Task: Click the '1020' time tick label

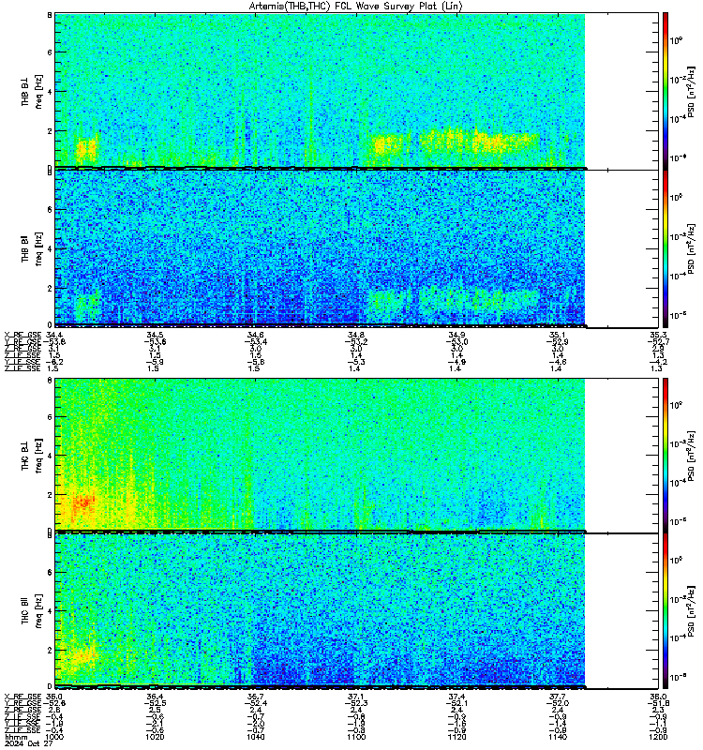Action: [x=155, y=737]
